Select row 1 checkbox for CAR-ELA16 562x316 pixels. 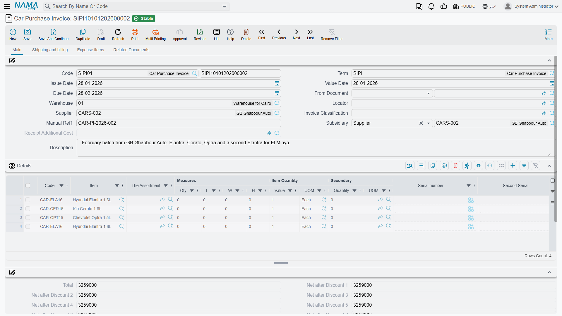[28, 200]
